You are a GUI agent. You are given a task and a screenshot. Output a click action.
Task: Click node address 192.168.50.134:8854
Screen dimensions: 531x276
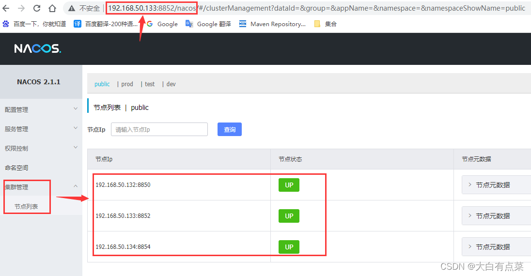[123, 247]
